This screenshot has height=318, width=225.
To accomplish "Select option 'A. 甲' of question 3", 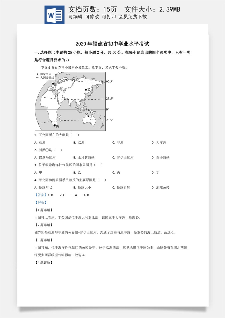I will coord(38,172).
